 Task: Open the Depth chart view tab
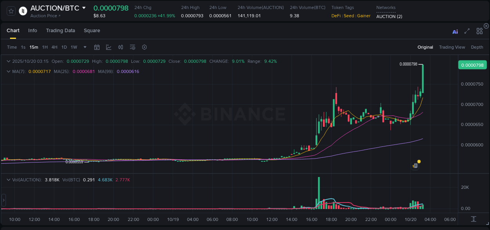(477, 47)
